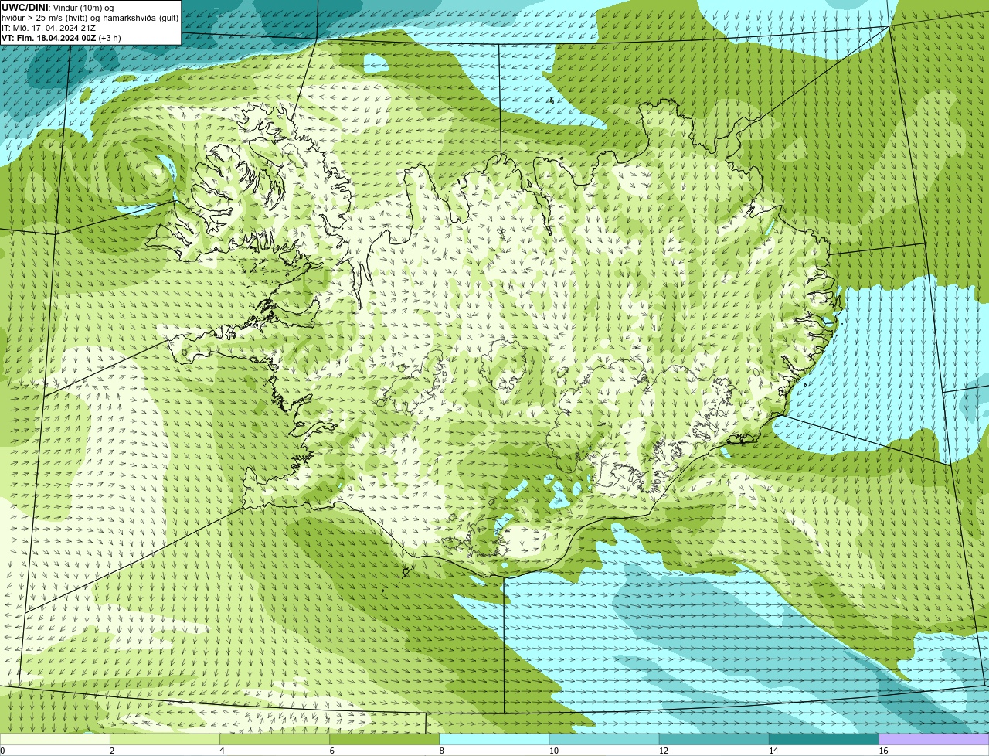Click the 8–10 m/s light cyan swatch
The height and width of the screenshot is (756, 989).
point(494,740)
